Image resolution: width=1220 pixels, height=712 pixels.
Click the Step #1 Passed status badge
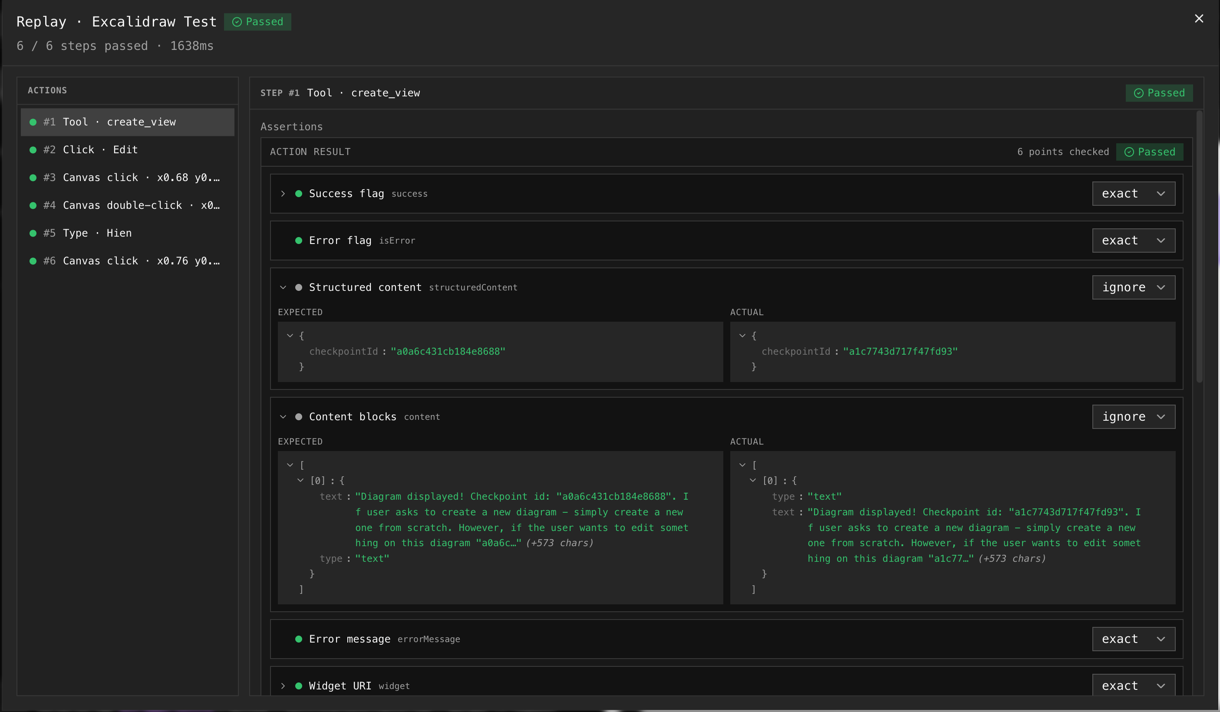[x=1159, y=93]
